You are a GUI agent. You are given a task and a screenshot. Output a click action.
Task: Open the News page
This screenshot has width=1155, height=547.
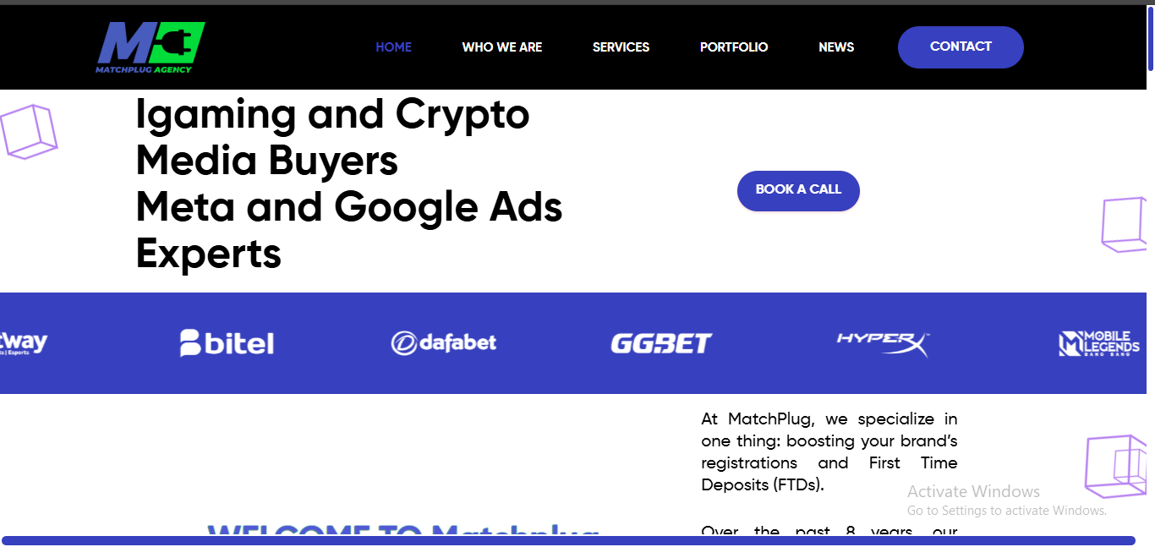pos(836,47)
